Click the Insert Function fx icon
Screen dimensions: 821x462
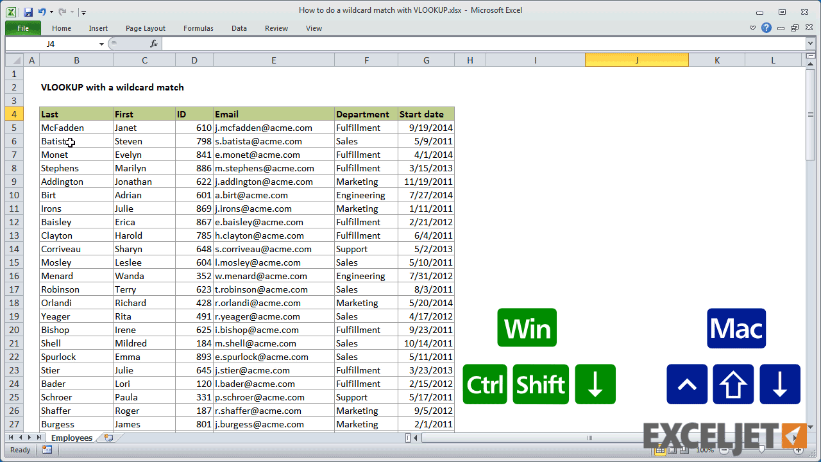pos(154,44)
